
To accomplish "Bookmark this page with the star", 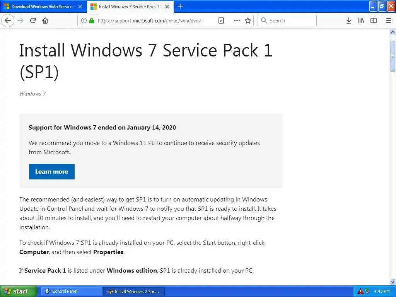I will pyautogui.click(x=248, y=21).
